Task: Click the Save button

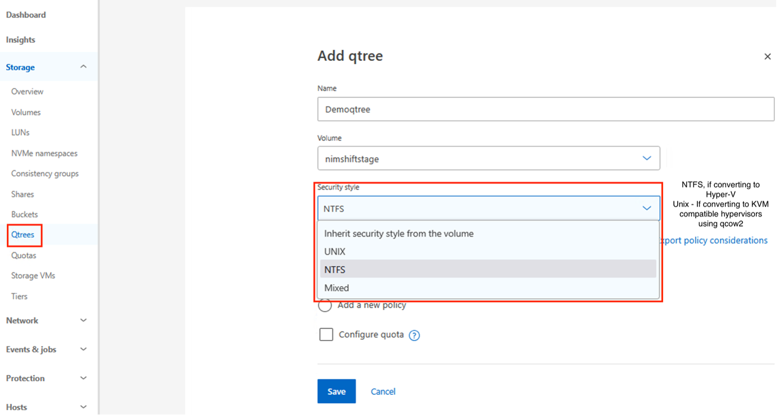Action: pyautogui.click(x=336, y=391)
